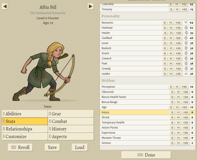197x160 pixels.
Task: Reset Injury to 0
Action: 172,113
